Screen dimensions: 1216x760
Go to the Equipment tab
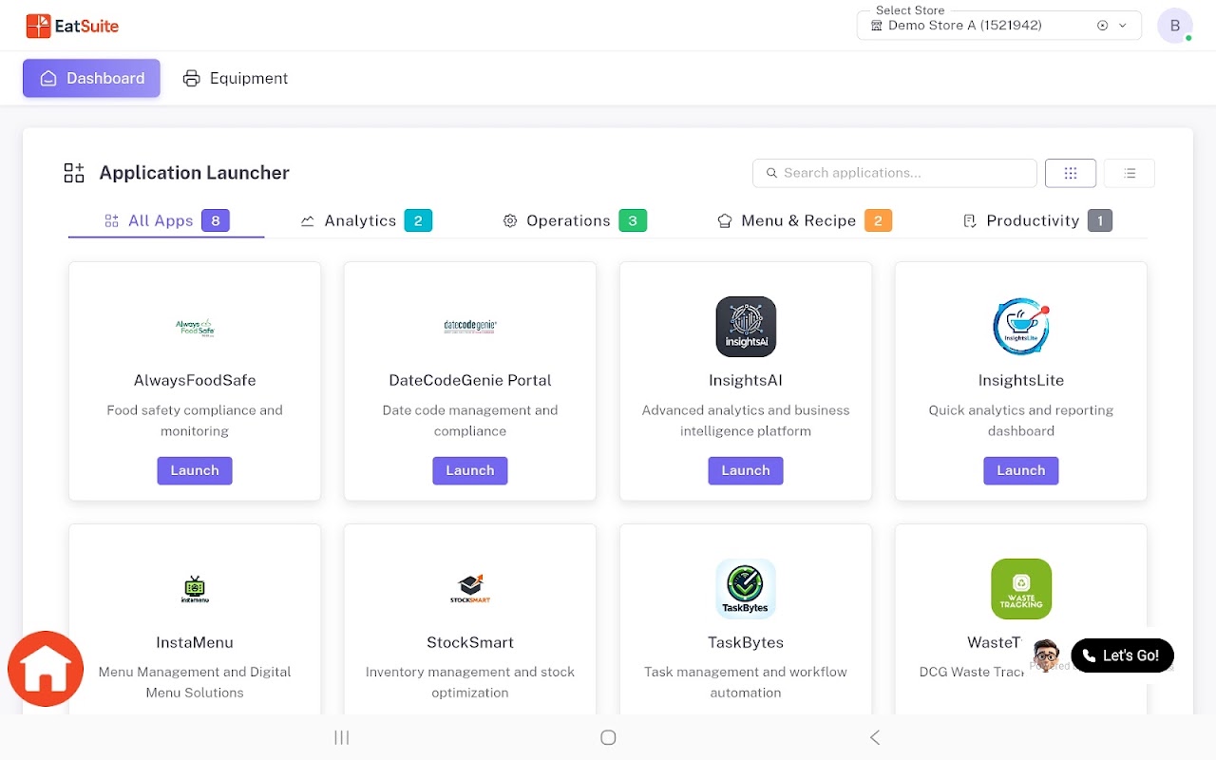[x=236, y=78]
